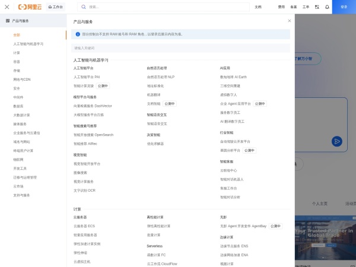Open 人工智能平台 PAI link

tap(87, 77)
